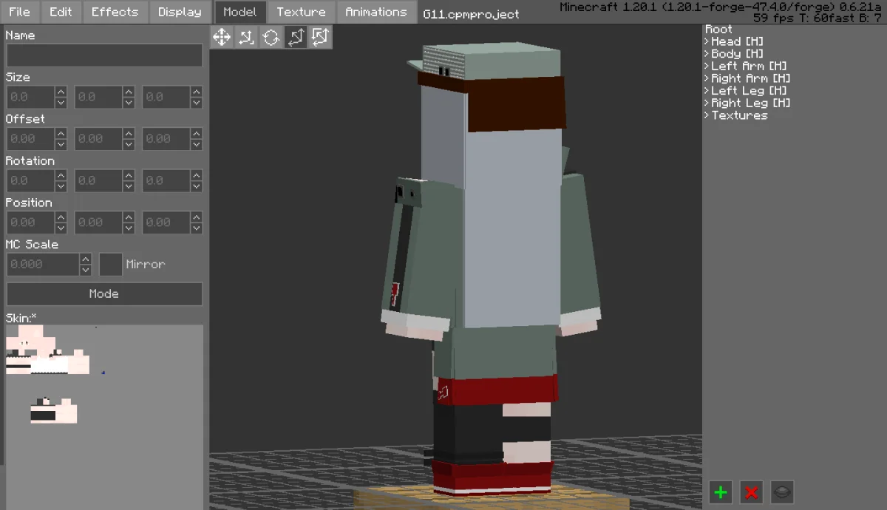Increase the second Position value with up arrow
The height and width of the screenshot is (510, 887).
(x=129, y=217)
